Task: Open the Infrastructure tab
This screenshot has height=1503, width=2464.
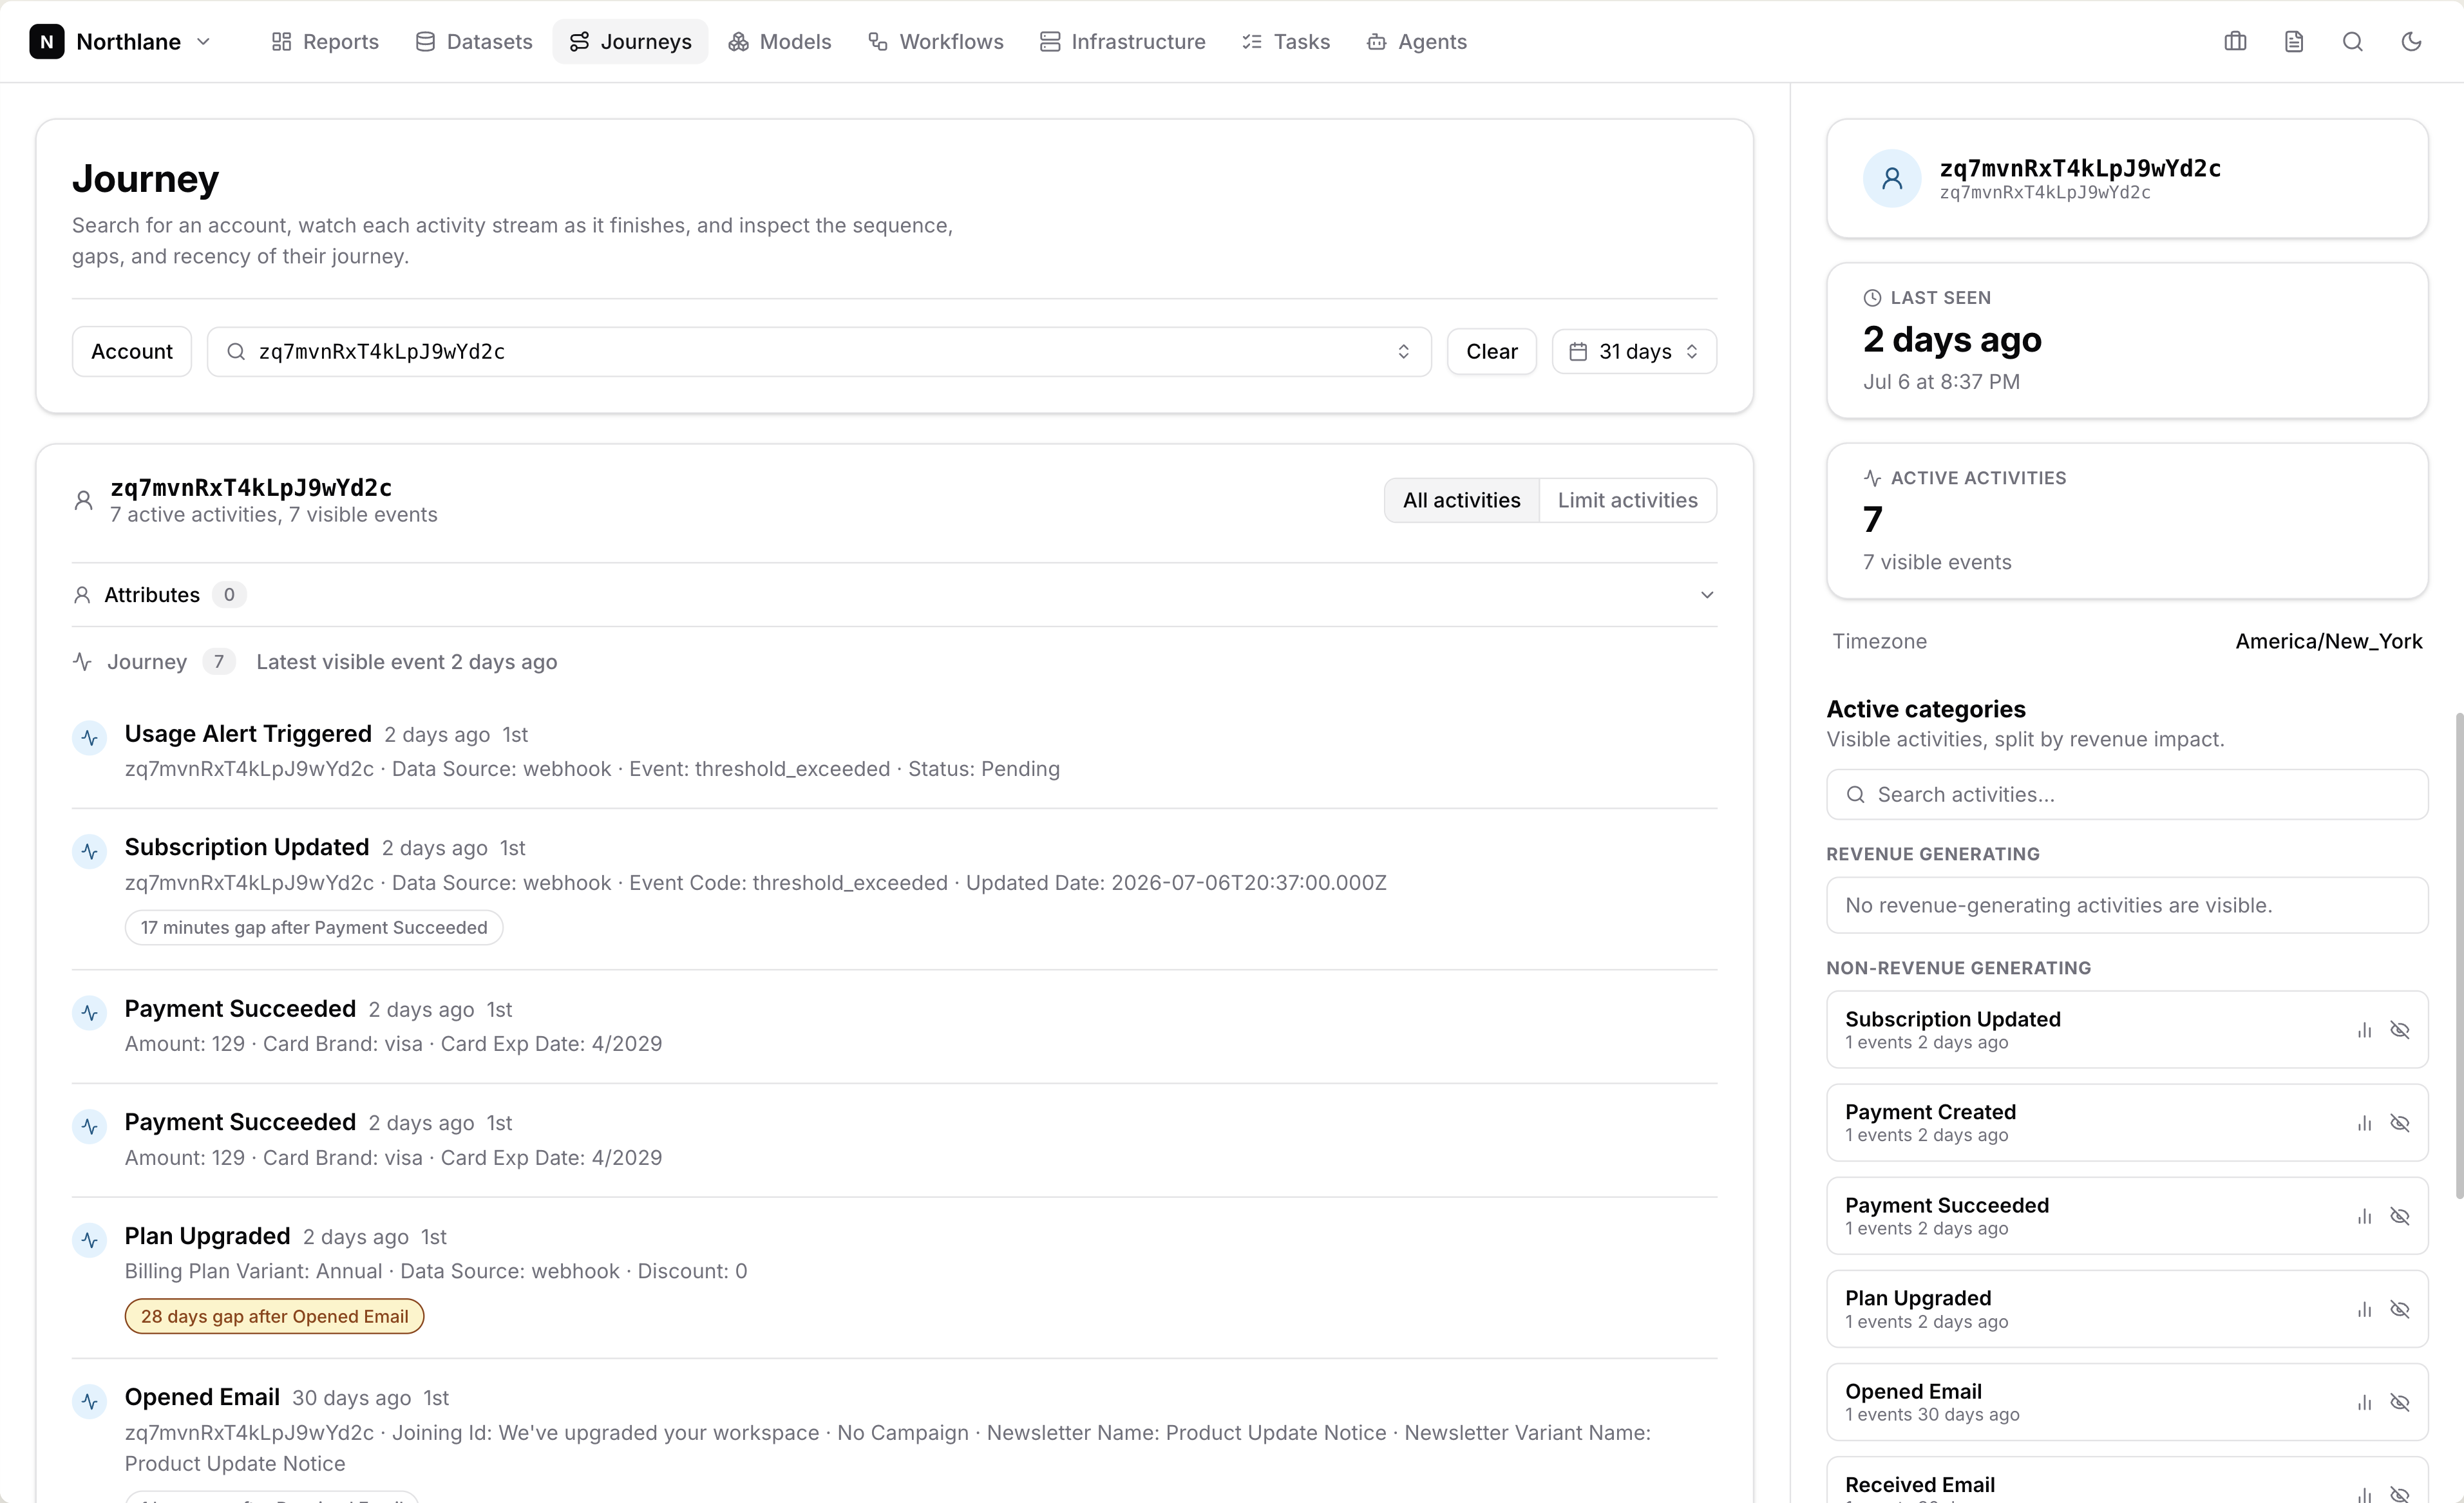Action: (x=1123, y=42)
